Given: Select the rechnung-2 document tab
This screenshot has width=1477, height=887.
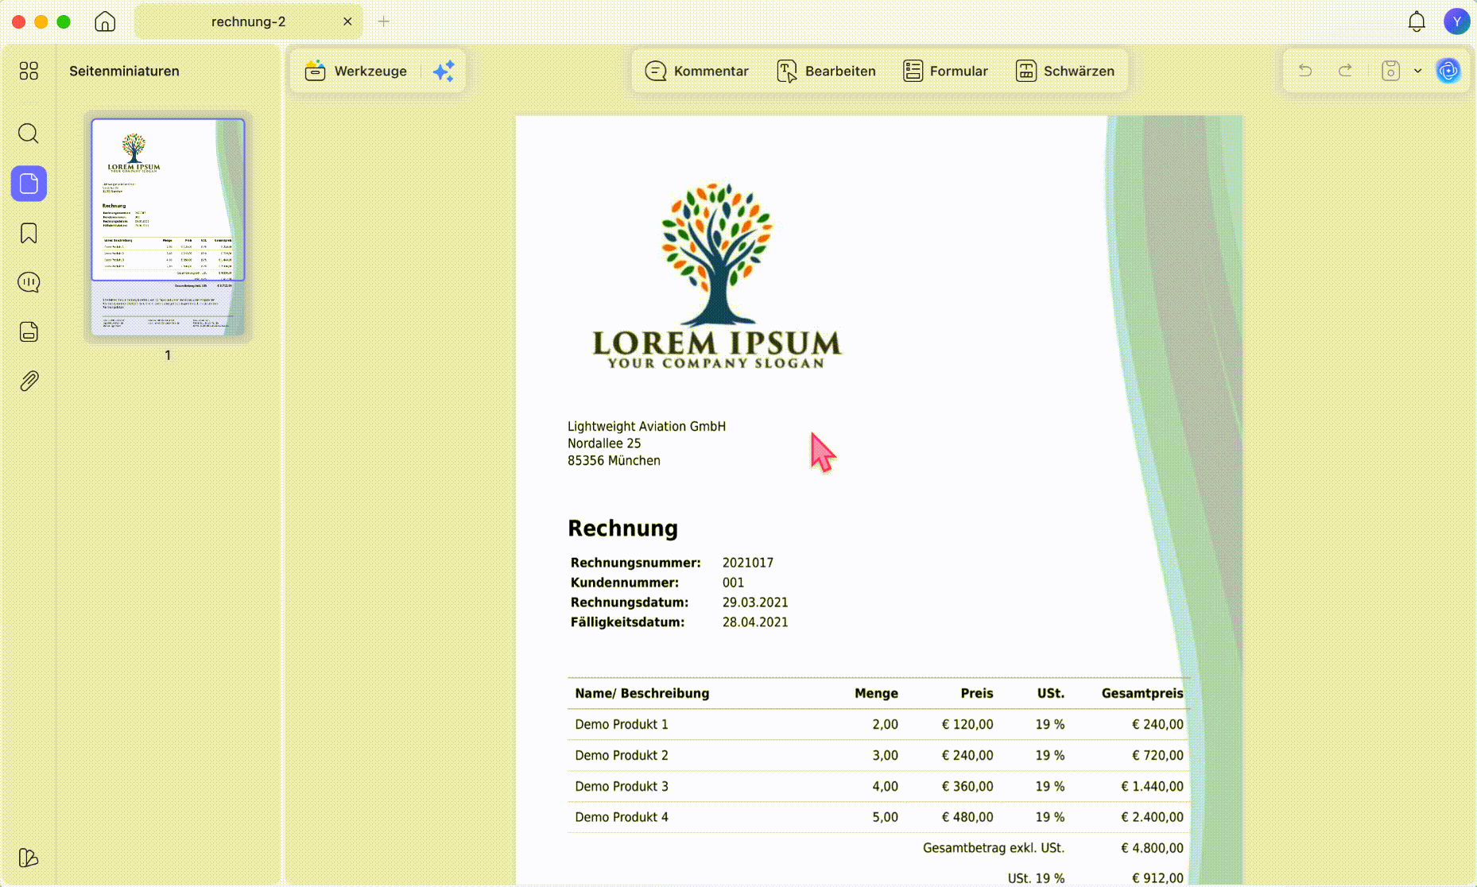Looking at the screenshot, I should pos(248,21).
